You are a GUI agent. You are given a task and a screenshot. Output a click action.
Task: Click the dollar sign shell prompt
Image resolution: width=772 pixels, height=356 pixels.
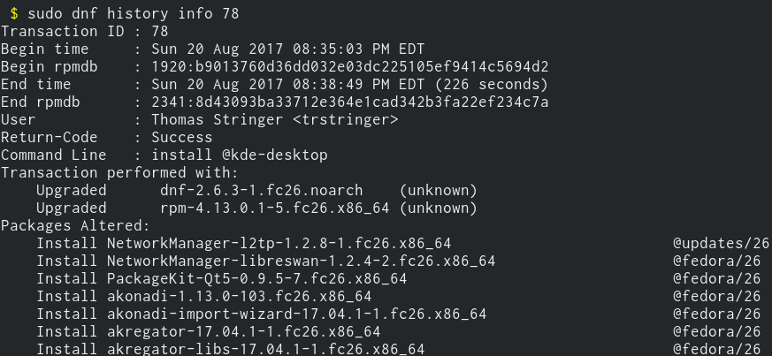pyautogui.click(x=14, y=14)
